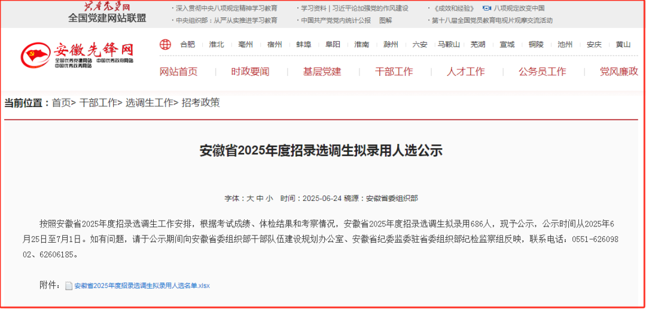Screen dimensions: 646x309
Task: Open 深入贯彻中央八项规定精神学习教育 headline
Action: (227, 8)
